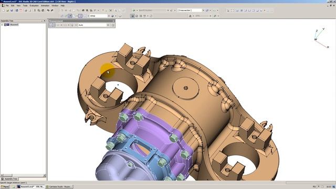This screenshot has width=336, height=189.
Task: Click the Copy icon
Action: point(39,10)
